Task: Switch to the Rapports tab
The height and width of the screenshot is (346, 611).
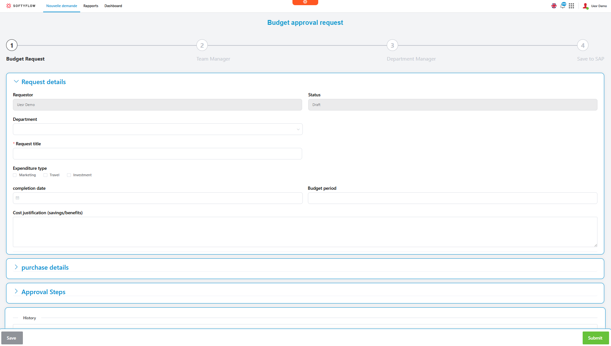Action: [x=91, y=6]
